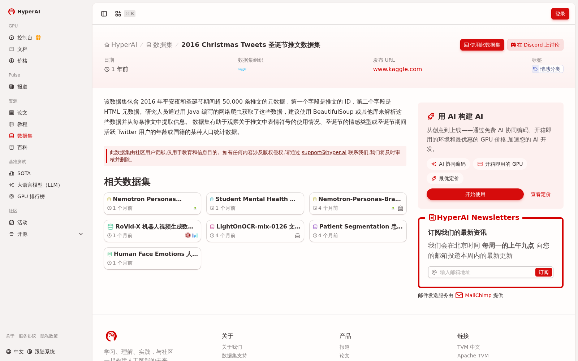Go to HyperAI home breadcrumb
578x361 pixels.
[121, 45]
